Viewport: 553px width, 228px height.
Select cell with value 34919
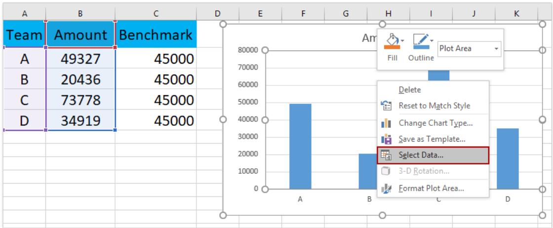coord(80,120)
